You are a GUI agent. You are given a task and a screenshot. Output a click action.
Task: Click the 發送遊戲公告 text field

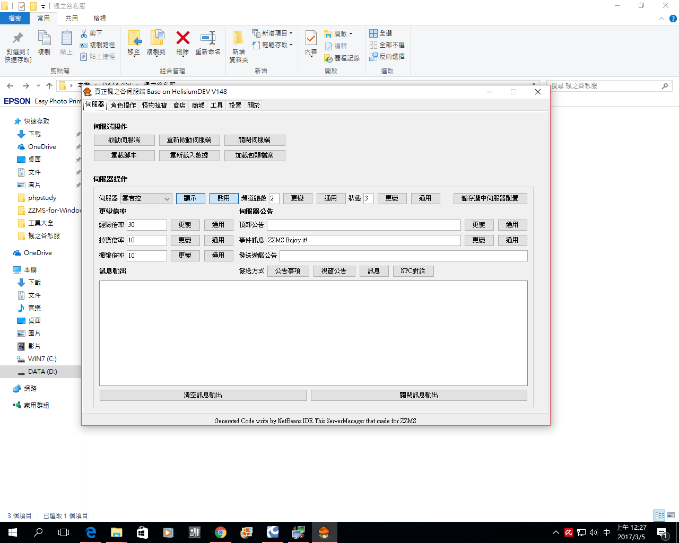pos(404,256)
